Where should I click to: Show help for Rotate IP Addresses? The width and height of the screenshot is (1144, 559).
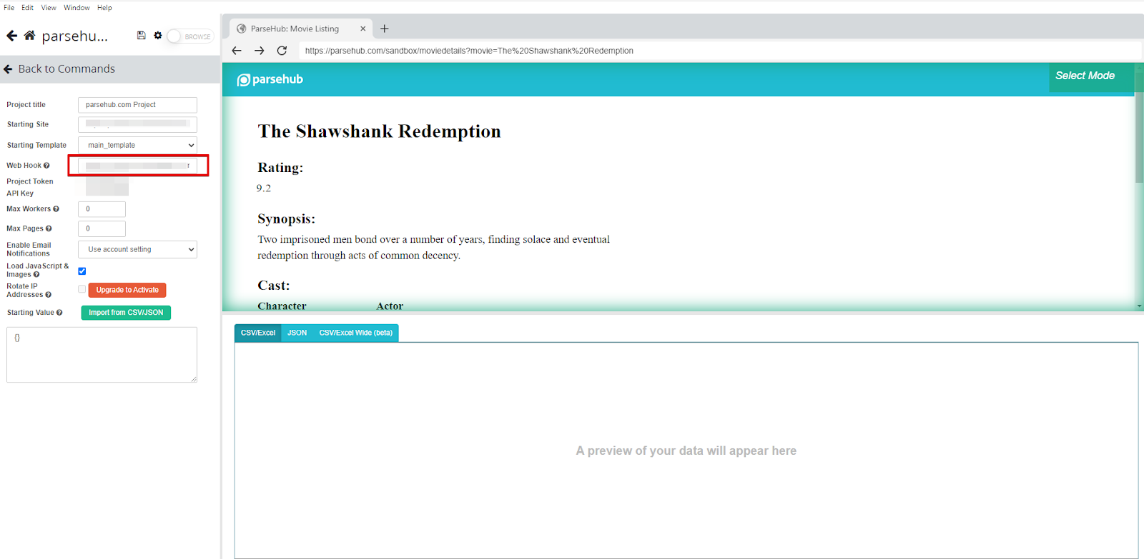coord(48,295)
